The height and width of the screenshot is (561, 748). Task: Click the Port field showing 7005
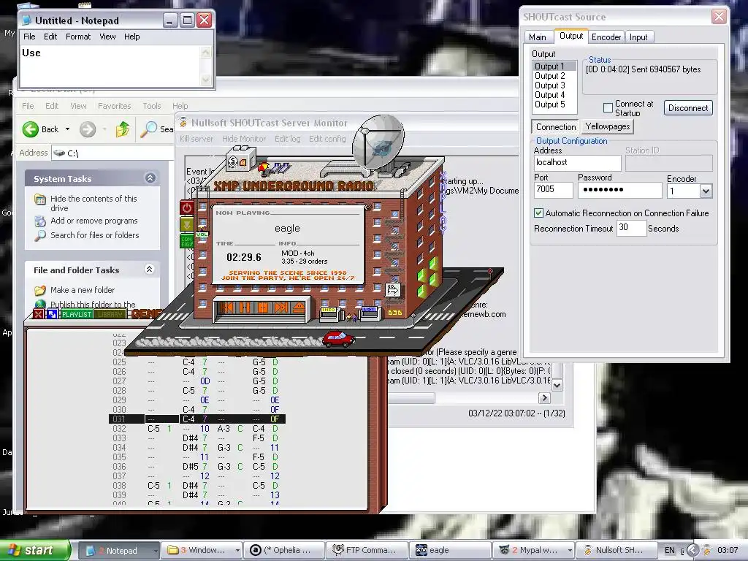click(554, 190)
